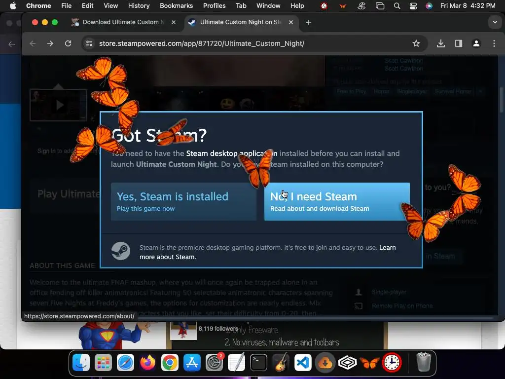Open the History menu
The width and height of the screenshot is (505, 379).
point(139,6)
